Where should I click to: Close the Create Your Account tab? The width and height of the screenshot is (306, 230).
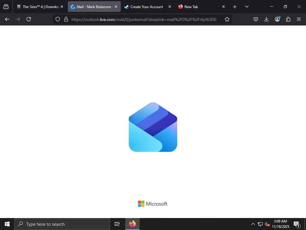pos(170,7)
